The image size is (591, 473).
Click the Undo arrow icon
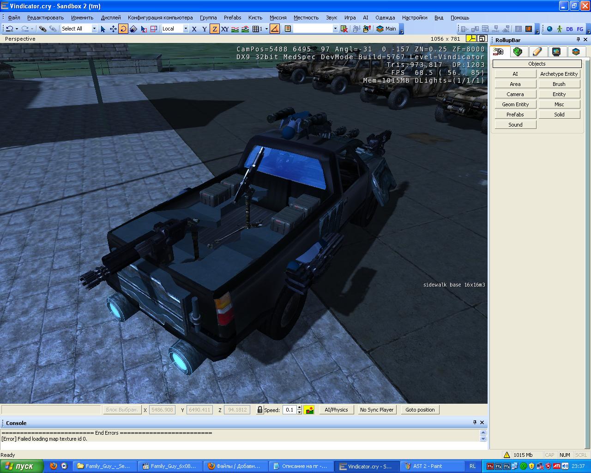point(9,29)
